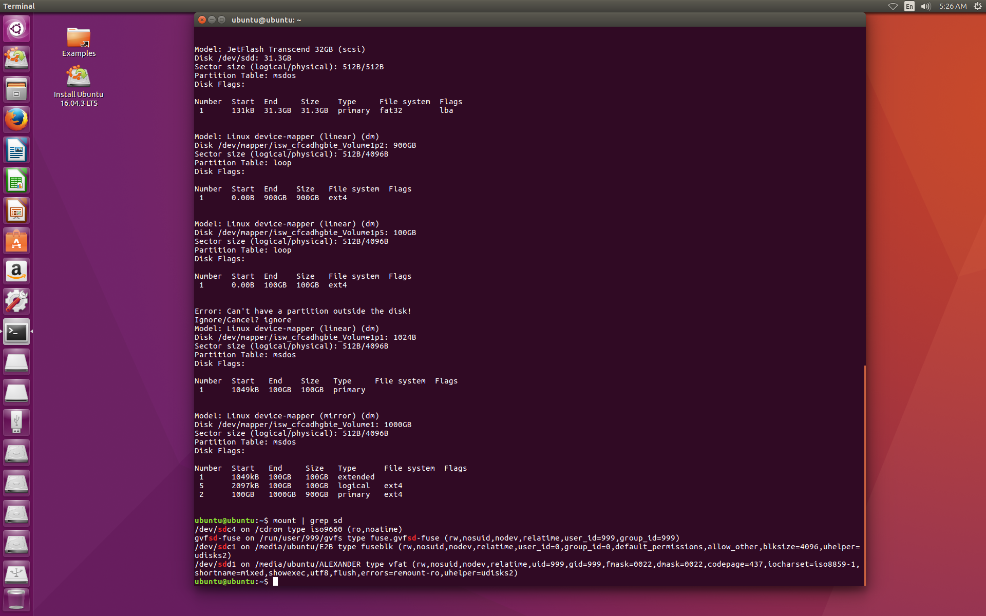Open the USB drive in the dock
986x616 pixels.
pos(16,422)
